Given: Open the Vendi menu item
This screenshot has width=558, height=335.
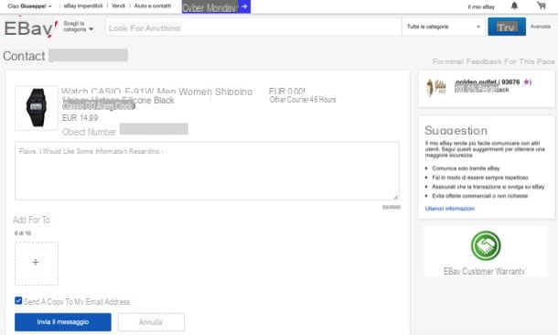Looking at the screenshot, I should (x=118, y=6).
